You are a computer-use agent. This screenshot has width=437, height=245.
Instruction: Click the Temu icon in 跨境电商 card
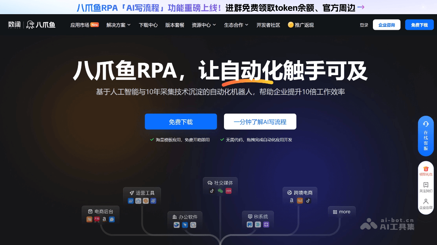(300, 200)
